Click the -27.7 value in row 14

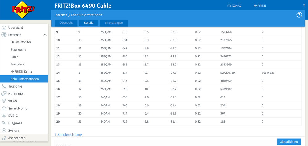coord(173,73)
